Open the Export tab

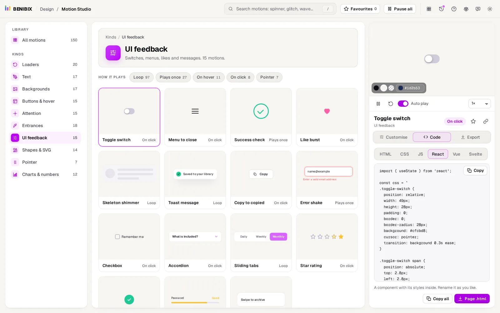point(470,137)
